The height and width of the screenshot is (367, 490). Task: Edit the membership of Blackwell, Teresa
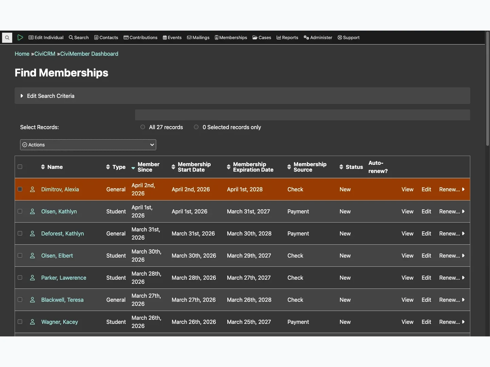click(x=426, y=300)
